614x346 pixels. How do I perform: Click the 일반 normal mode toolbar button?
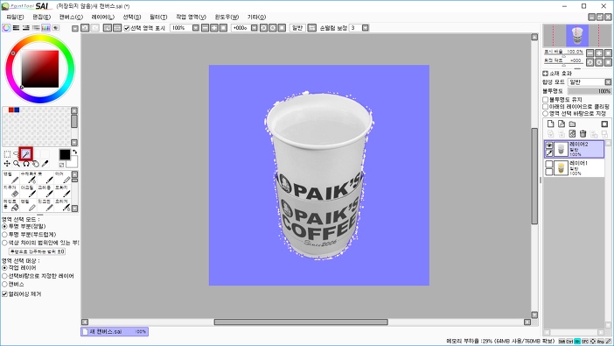tap(297, 28)
